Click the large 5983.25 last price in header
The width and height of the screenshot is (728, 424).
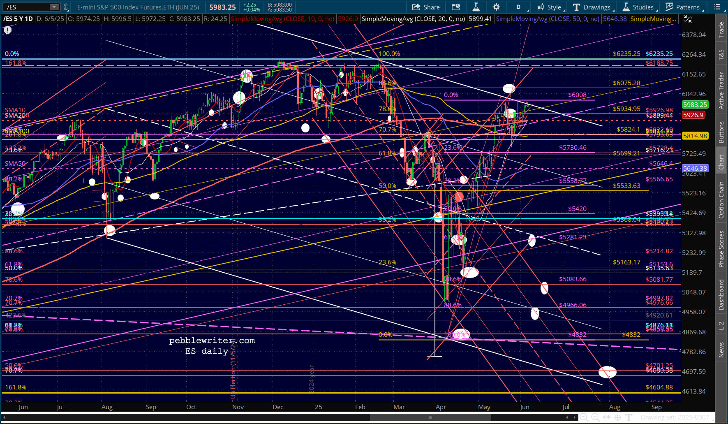222,7
